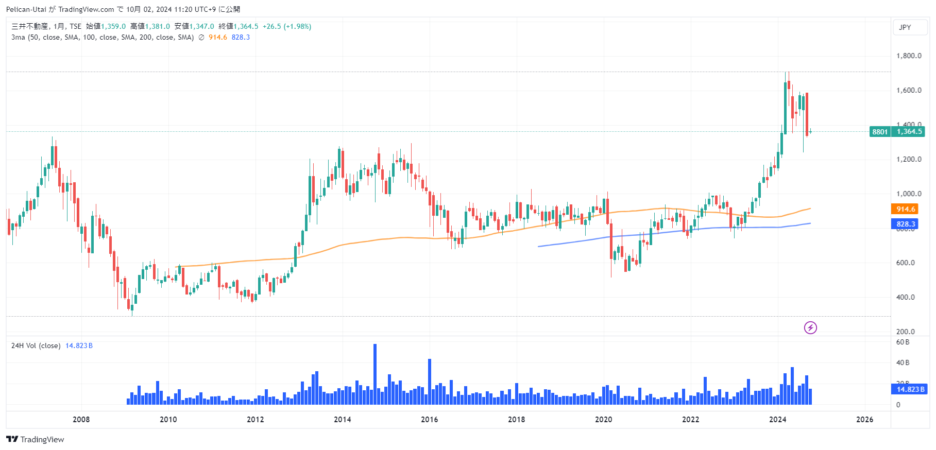Click the orange 914.6 value in 3ma legend
936x450 pixels.
pos(218,37)
